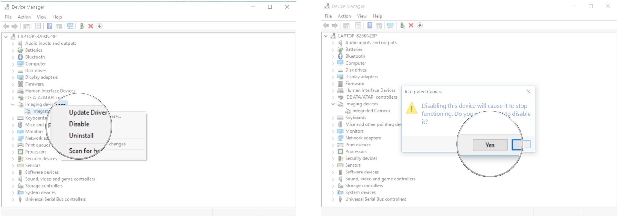Viewport: 618px width, 217px height.
Task: Close the Integrated Camera dialog with X
Action: coord(529,92)
